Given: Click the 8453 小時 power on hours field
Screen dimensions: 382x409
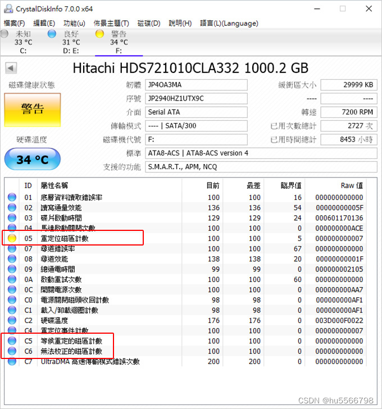Looking at the screenshot, I should pyautogui.click(x=349, y=139).
